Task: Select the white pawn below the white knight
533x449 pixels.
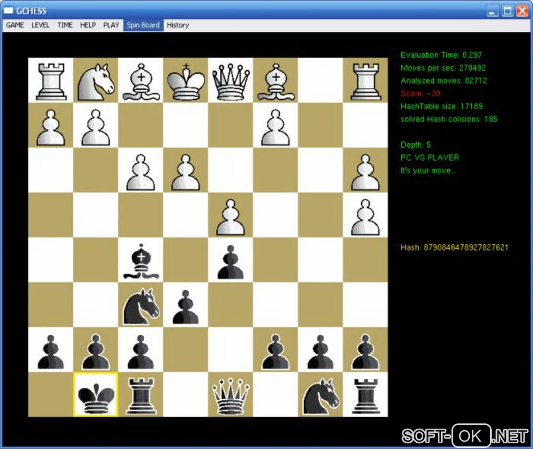Action: pos(96,127)
